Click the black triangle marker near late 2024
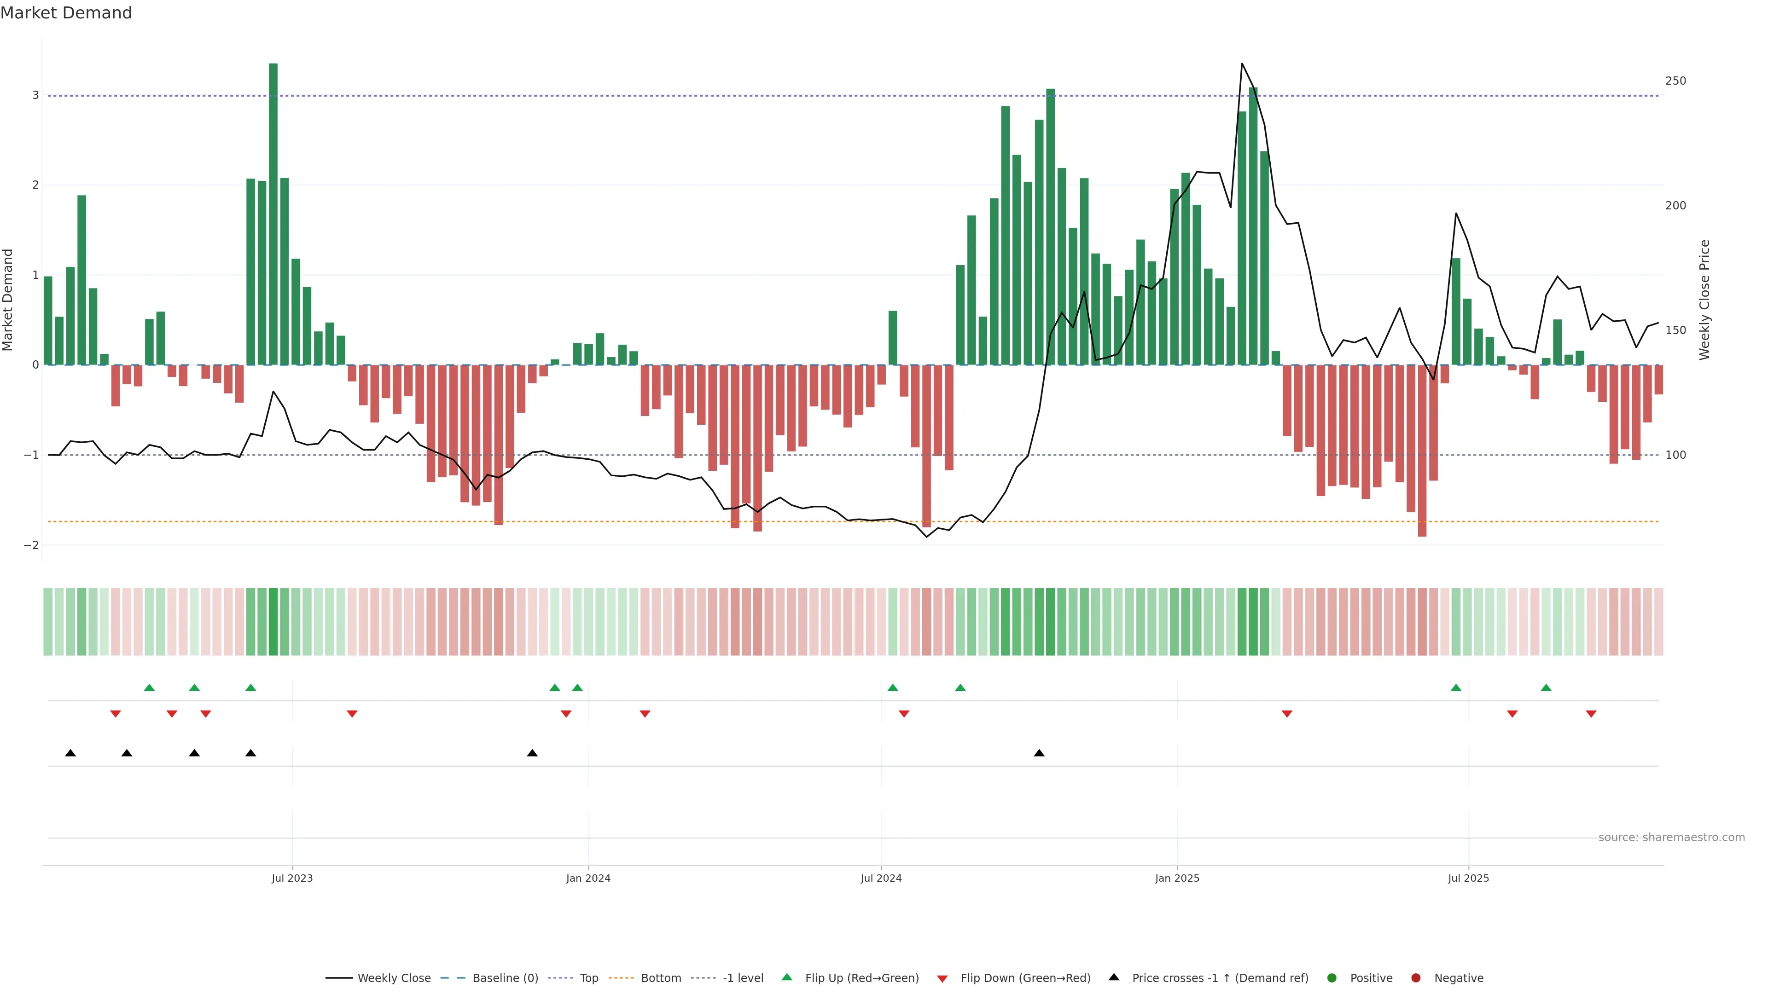This screenshot has width=1768, height=994. coord(1039,753)
